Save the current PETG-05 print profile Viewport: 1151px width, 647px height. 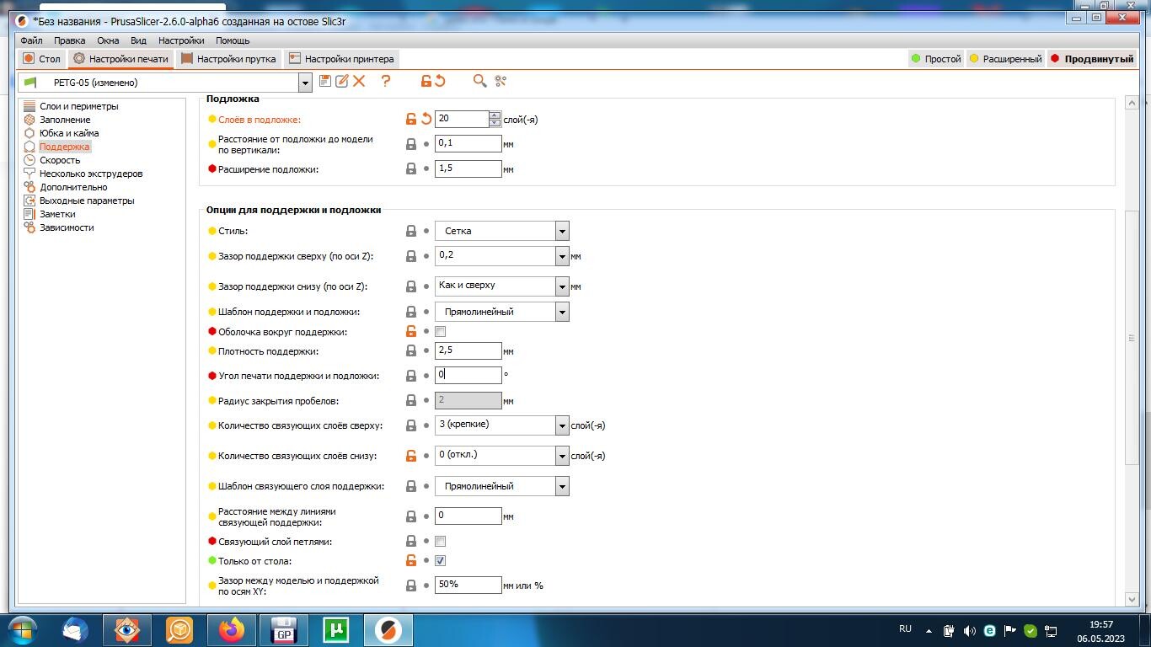[x=325, y=81]
